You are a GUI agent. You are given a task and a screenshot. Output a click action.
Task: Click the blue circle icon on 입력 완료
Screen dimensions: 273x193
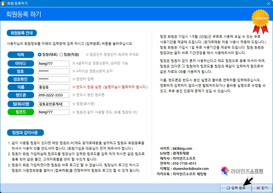(228, 188)
